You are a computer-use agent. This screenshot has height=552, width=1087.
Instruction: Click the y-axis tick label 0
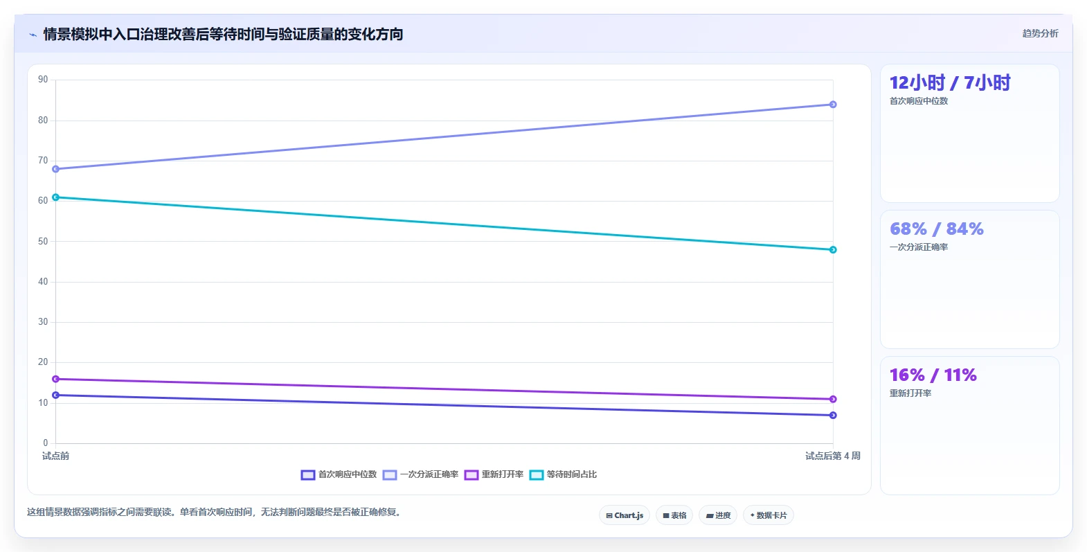point(46,443)
